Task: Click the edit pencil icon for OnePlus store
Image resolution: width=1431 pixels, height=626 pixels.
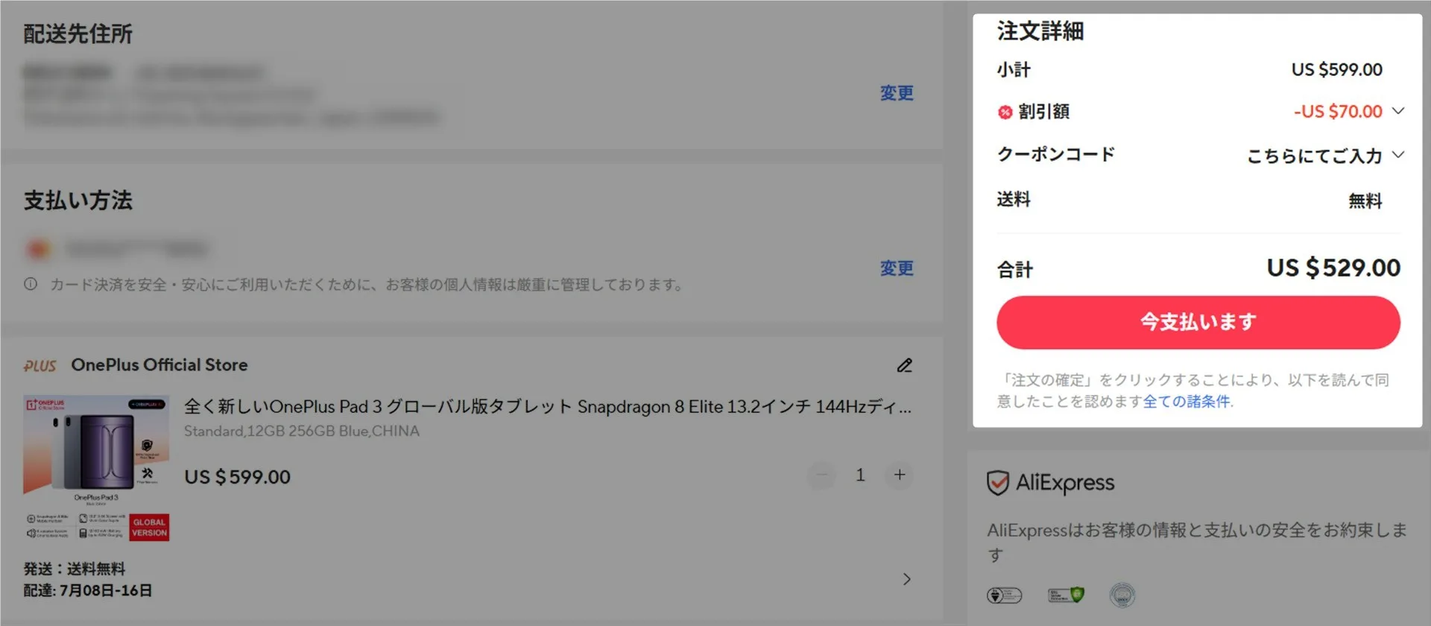Action: 905,365
